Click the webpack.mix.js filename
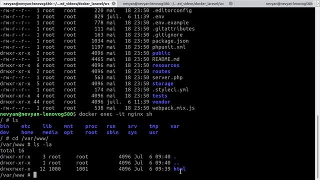 click(x=173, y=108)
